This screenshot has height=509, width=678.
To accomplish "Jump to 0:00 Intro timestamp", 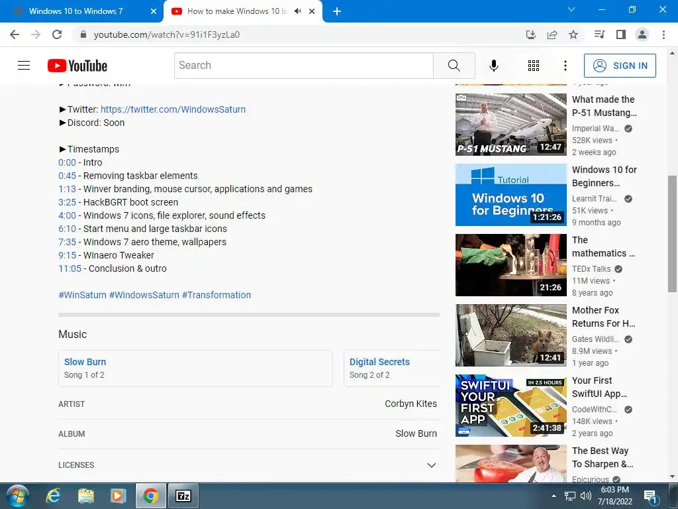I will pyautogui.click(x=67, y=163).
